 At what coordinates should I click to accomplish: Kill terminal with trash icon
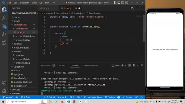(x=134, y=65)
